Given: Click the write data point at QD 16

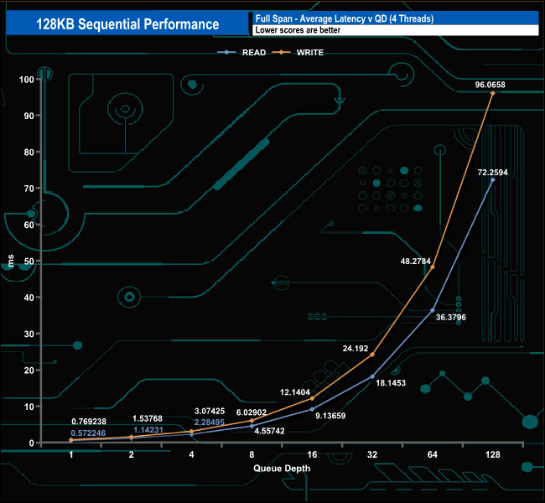Looking at the screenshot, I should point(312,398).
